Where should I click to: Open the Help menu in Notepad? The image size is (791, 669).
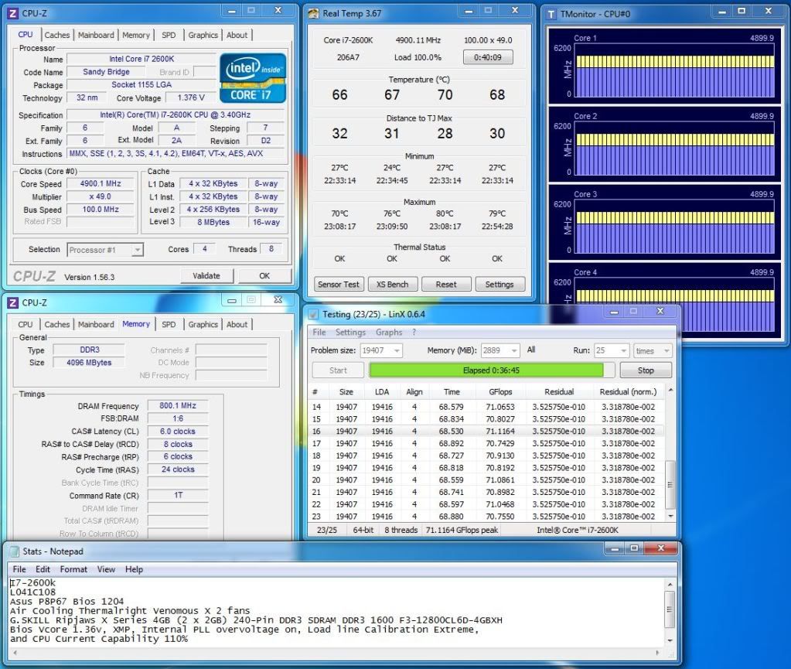pos(135,569)
